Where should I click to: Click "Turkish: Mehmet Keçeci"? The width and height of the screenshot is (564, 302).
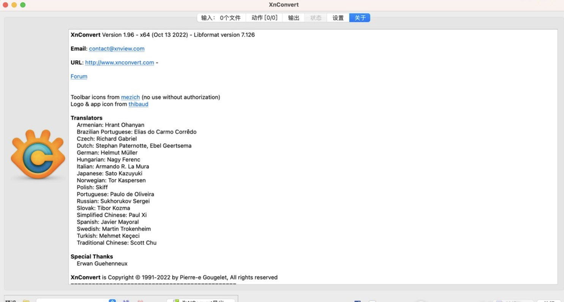tap(108, 236)
